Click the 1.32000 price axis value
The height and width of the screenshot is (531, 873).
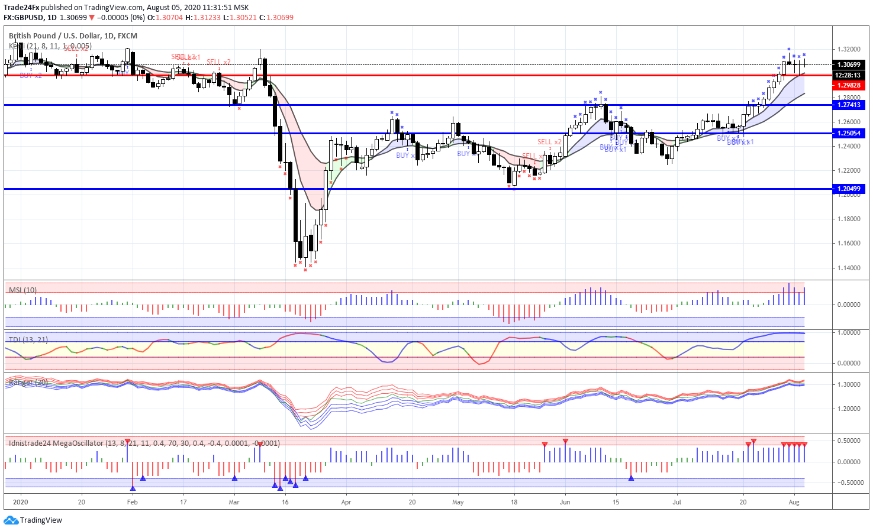coord(849,50)
